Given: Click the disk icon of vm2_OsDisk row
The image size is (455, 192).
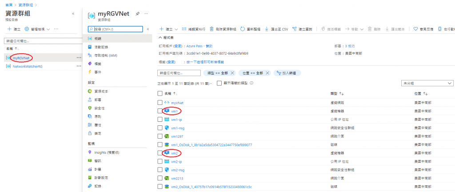Looking at the screenshot, I should pyautogui.click(x=167, y=187).
